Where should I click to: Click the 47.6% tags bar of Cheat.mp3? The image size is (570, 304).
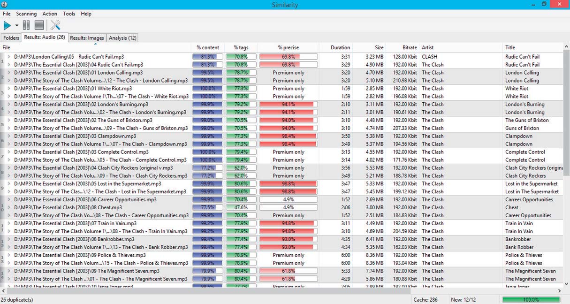point(241,207)
